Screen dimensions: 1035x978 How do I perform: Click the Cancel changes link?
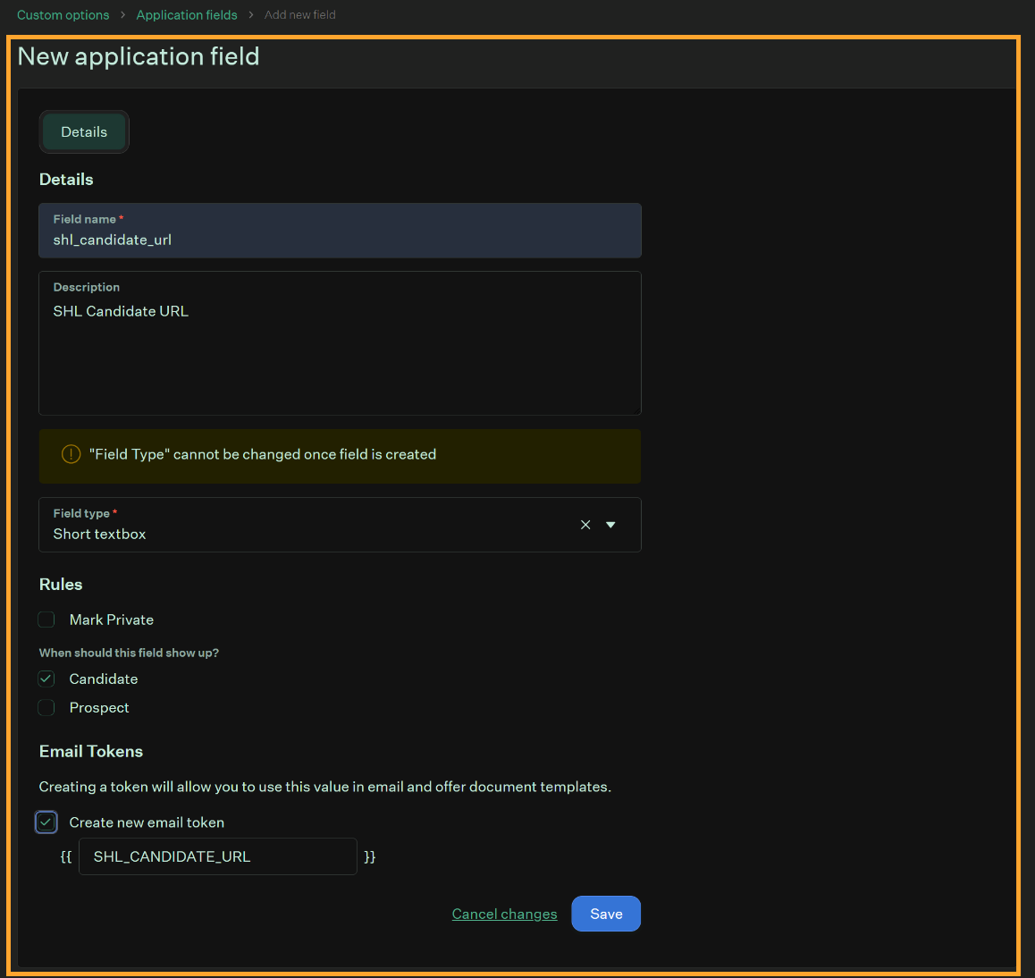pyautogui.click(x=504, y=914)
